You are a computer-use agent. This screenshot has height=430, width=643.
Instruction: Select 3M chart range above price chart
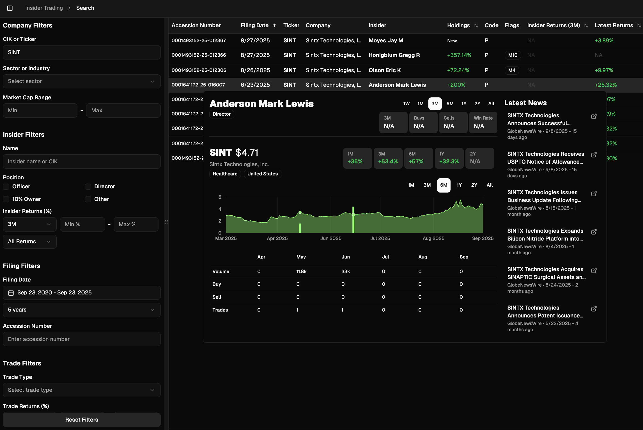427,185
